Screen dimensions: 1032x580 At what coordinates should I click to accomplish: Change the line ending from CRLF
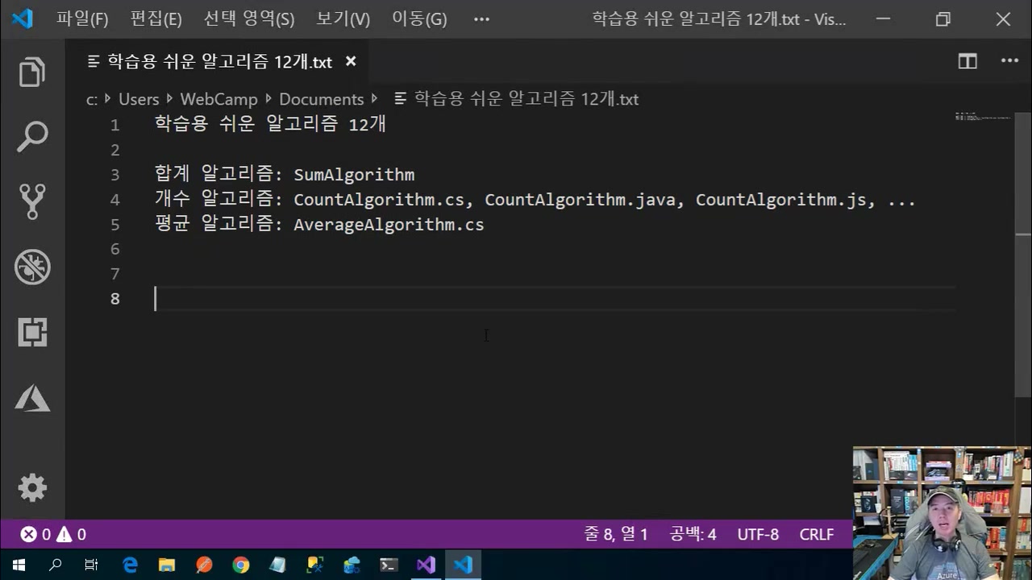(x=816, y=534)
